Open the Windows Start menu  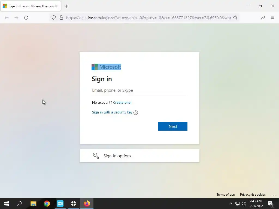pyautogui.click(x=7, y=204)
